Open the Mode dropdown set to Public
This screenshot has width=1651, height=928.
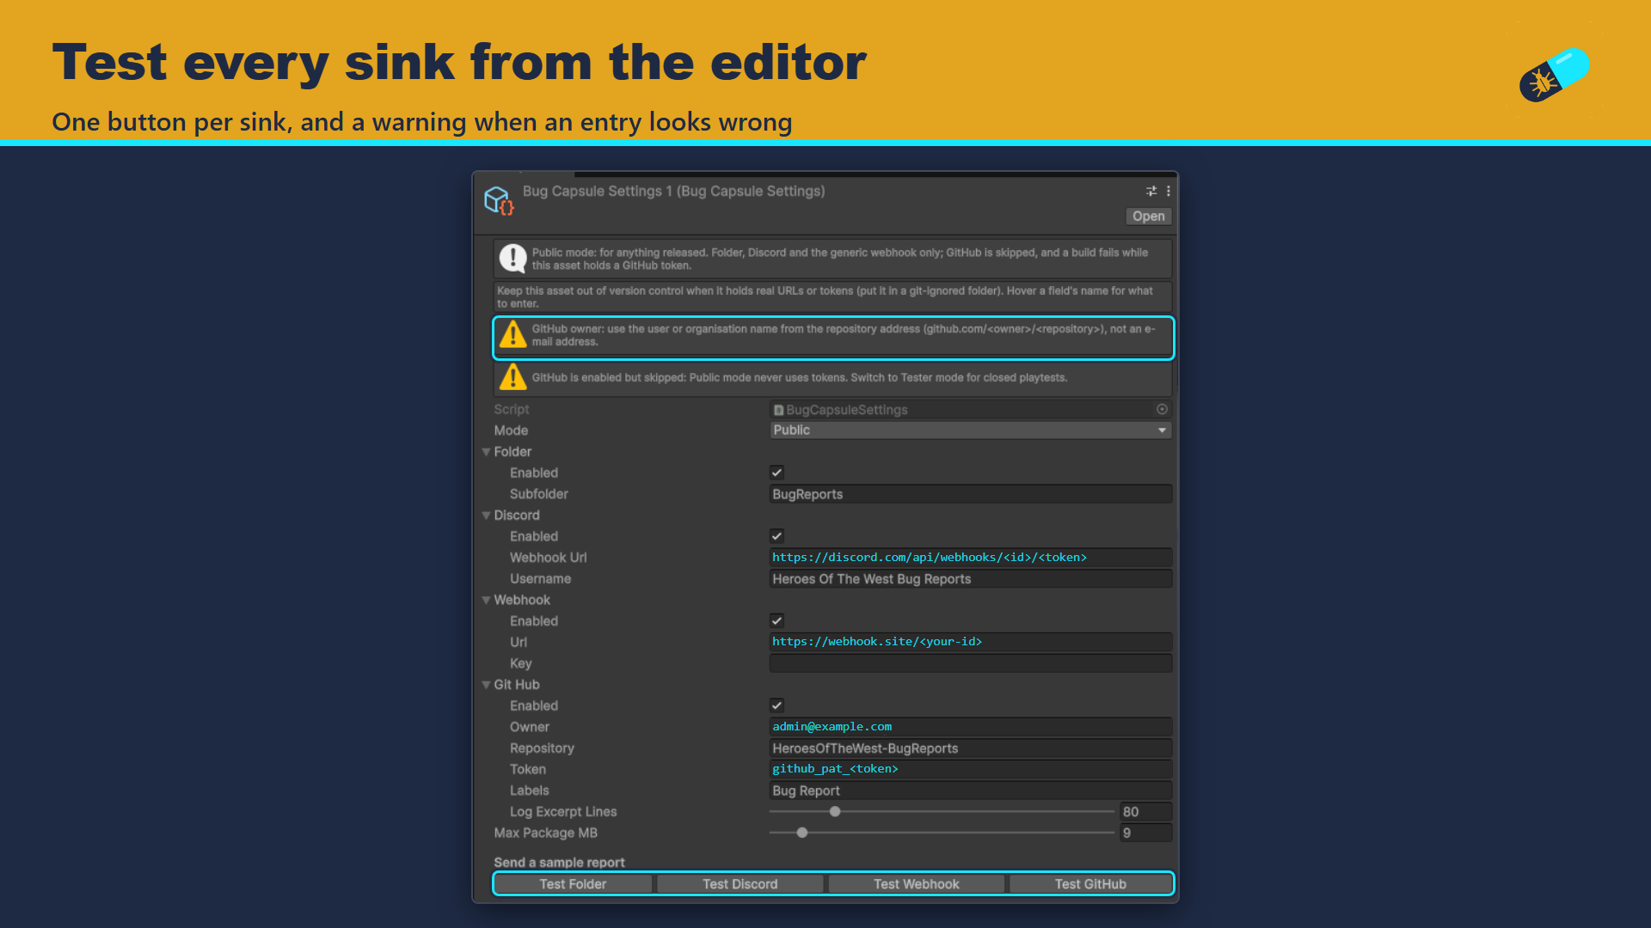coord(970,430)
